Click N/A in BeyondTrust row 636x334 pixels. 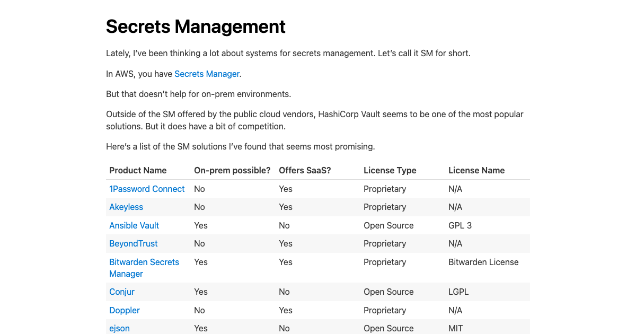click(x=455, y=243)
